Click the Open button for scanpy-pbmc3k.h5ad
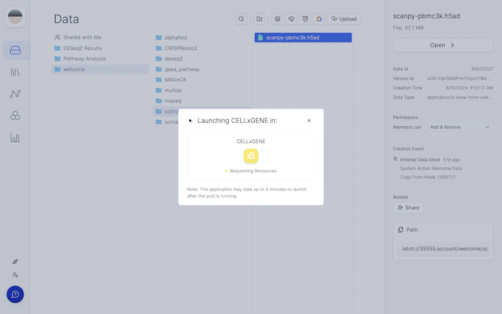The image size is (502, 314). point(443,45)
